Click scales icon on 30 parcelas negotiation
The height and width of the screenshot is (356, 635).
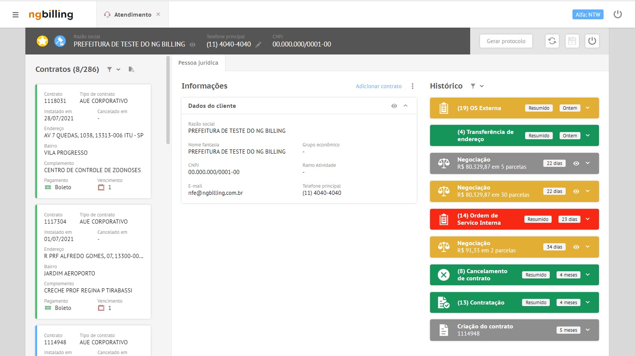(x=444, y=191)
